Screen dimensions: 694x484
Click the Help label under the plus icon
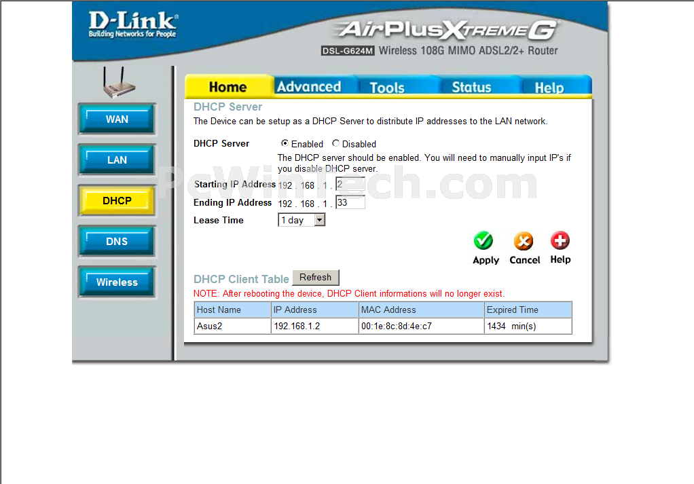click(560, 260)
